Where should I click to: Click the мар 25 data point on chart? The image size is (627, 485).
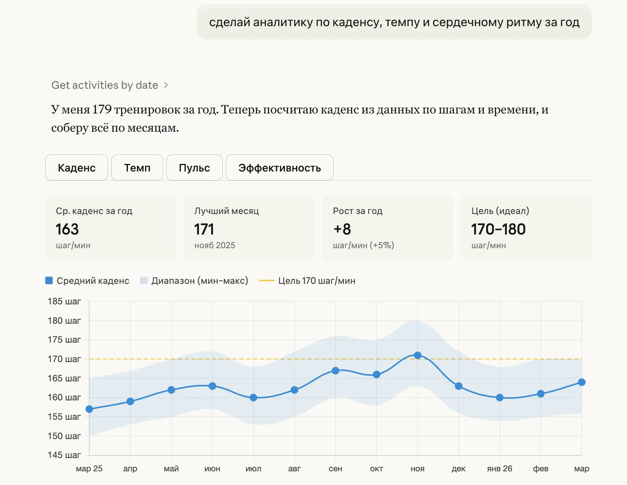pos(89,409)
